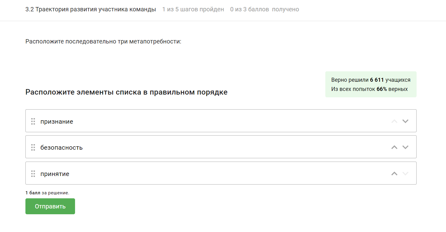Click heading «Расположите элементы списка в правильном порядке»
Viewport: 446px width, 232px height.
click(x=127, y=92)
